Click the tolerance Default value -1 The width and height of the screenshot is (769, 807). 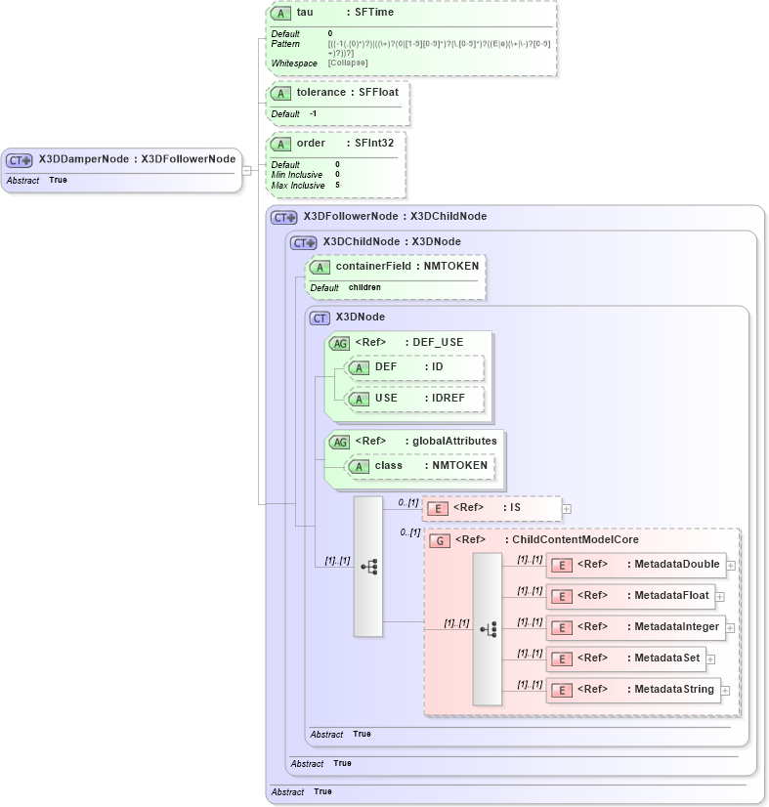(x=313, y=113)
